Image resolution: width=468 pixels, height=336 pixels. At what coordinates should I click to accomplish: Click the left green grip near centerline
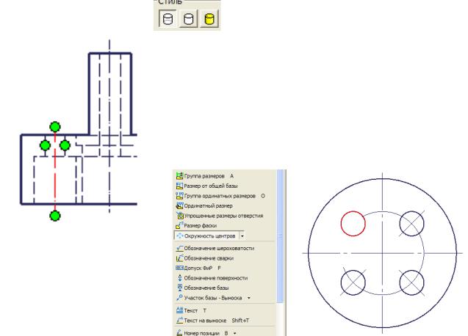tap(45, 145)
